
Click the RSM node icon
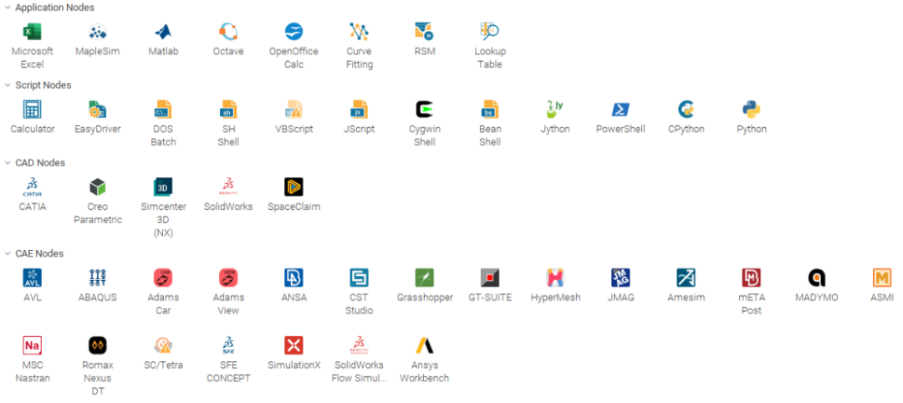pos(425,32)
